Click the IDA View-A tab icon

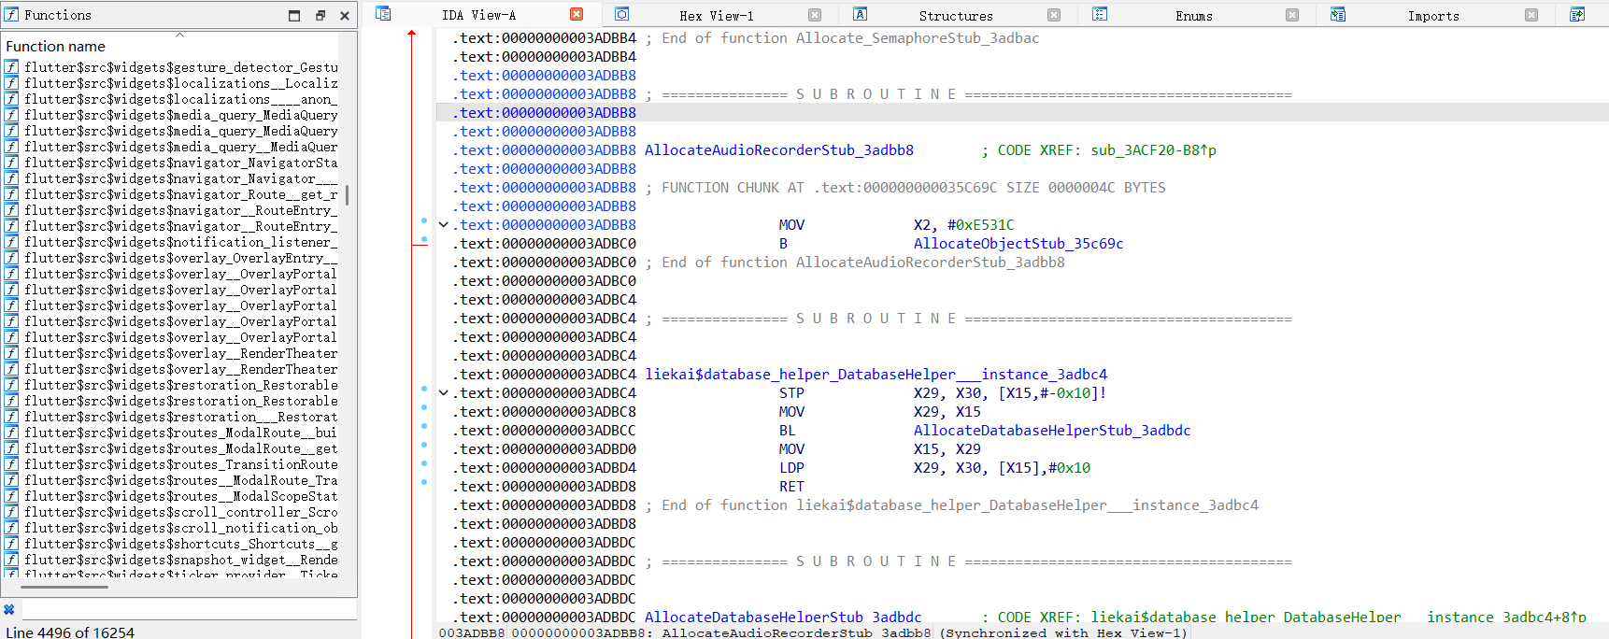pos(383,14)
